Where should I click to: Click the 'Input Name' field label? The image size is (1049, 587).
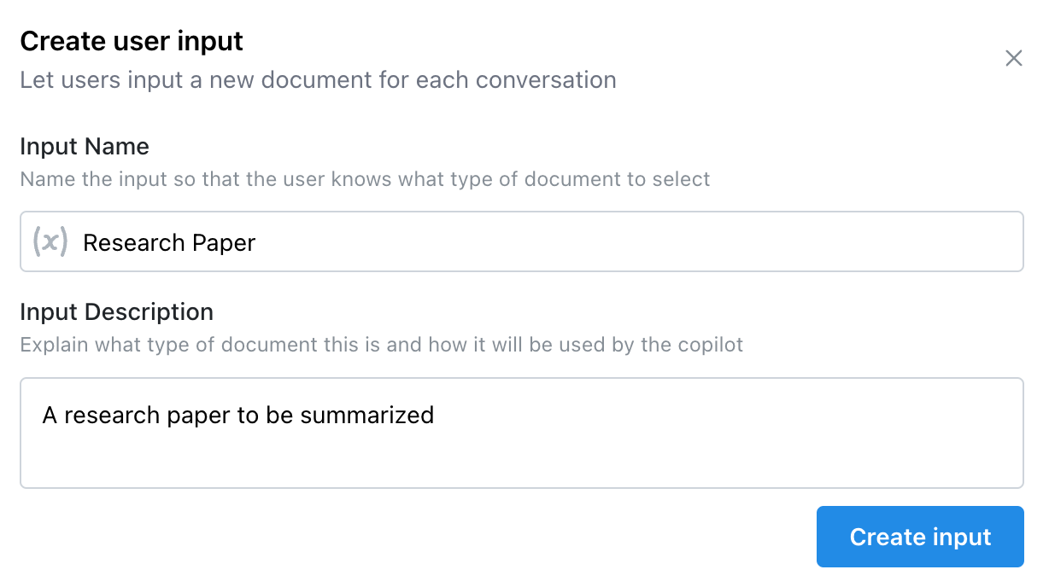pos(85,147)
